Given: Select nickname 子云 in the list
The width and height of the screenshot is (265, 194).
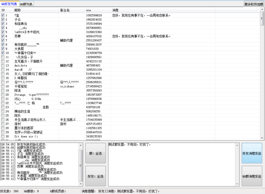Looking at the screenshot, I should pyautogui.click(x=18, y=20).
